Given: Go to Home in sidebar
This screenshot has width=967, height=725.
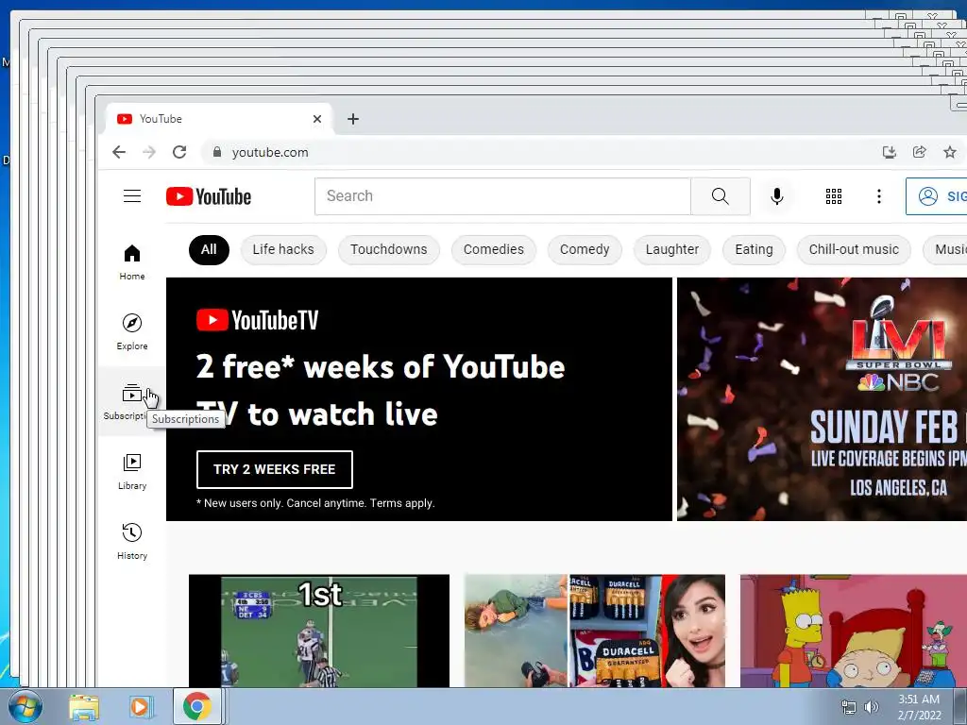Looking at the screenshot, I should coord(132,262).
